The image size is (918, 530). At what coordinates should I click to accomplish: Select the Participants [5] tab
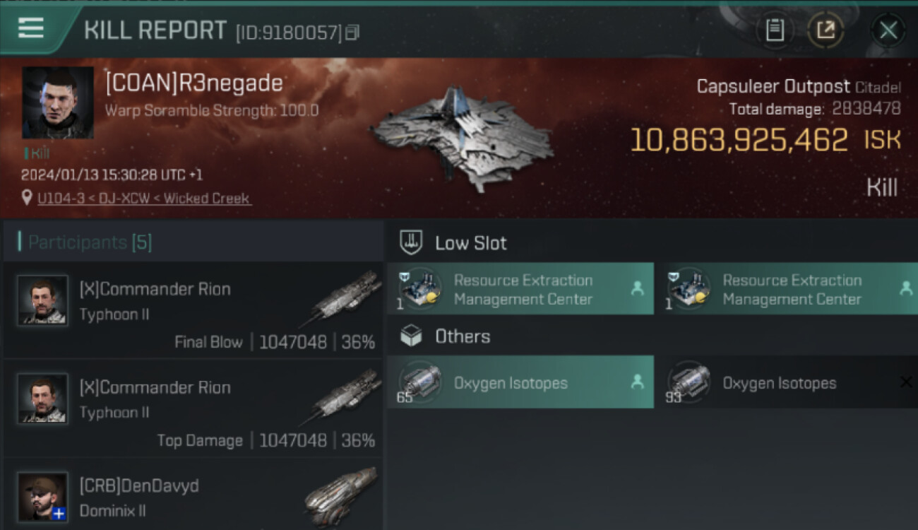pyautogui.click(x=90, y=242)
